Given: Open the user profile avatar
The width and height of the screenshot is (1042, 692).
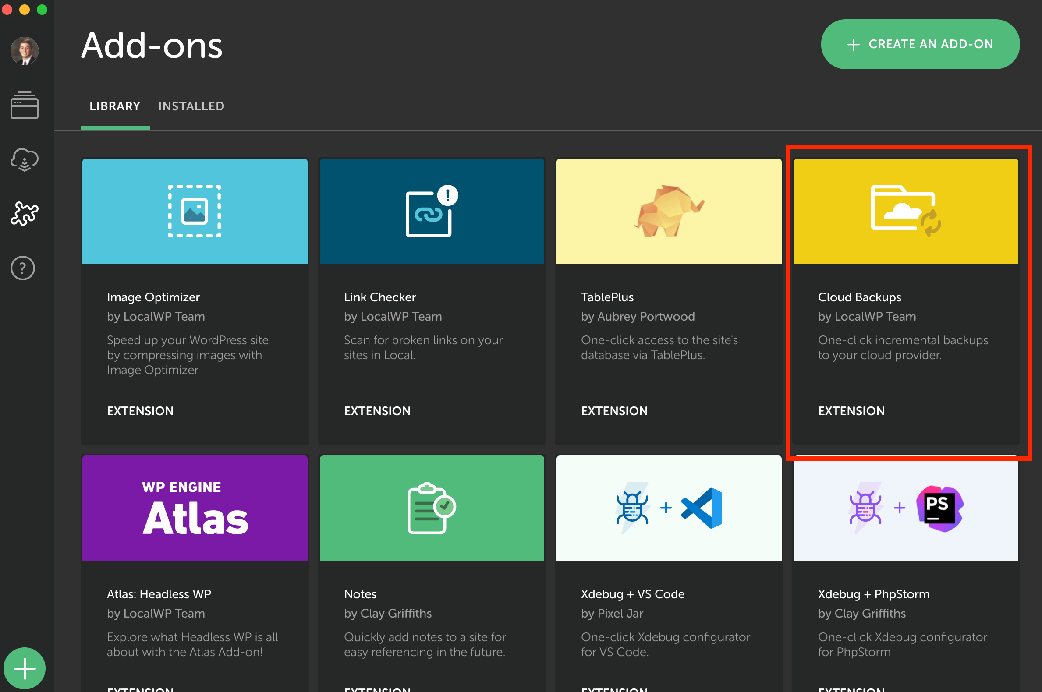Looking at the screenshot, I should tap(24, 50).
